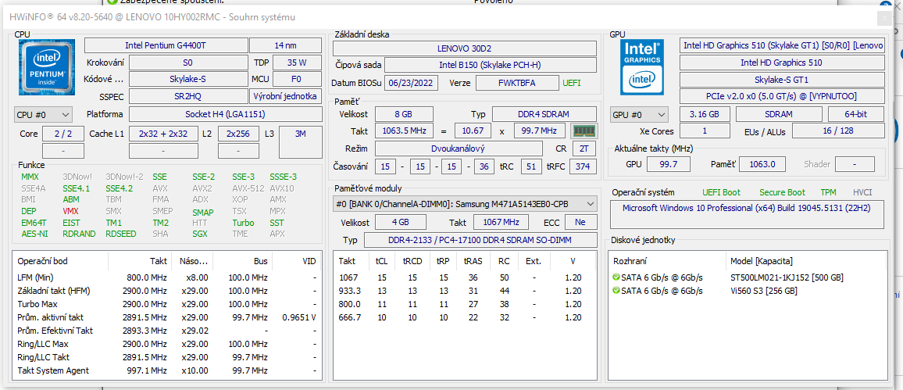Click the green check icon beside ST500LM021 drive
The height and width of the screenshot is (390, 903).
click(616, 277)
